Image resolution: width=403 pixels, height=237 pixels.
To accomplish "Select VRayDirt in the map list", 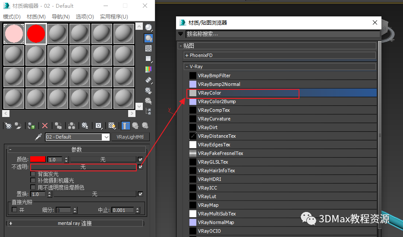I will (283, 127).
